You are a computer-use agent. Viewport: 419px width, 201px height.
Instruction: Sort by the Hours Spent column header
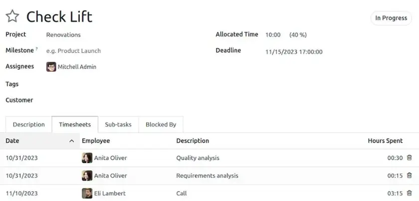tap(385, 141)
